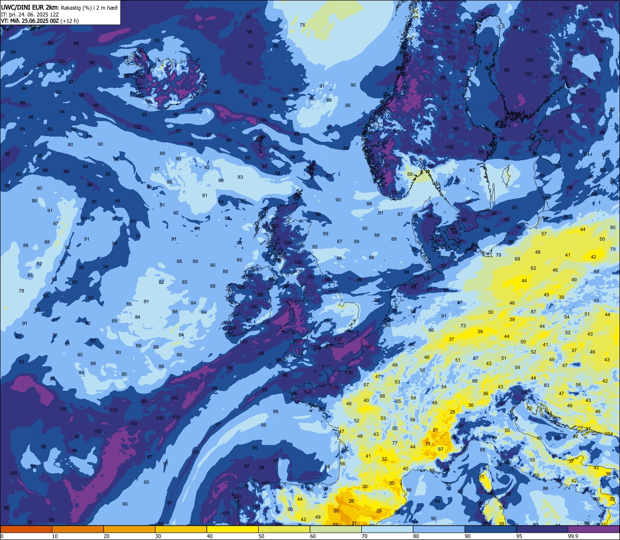The width and height of the screenshot is (620, 540).
Task: Click the "99.9" legend tick label
Action: pyautogui.click(x=573, y=536)
